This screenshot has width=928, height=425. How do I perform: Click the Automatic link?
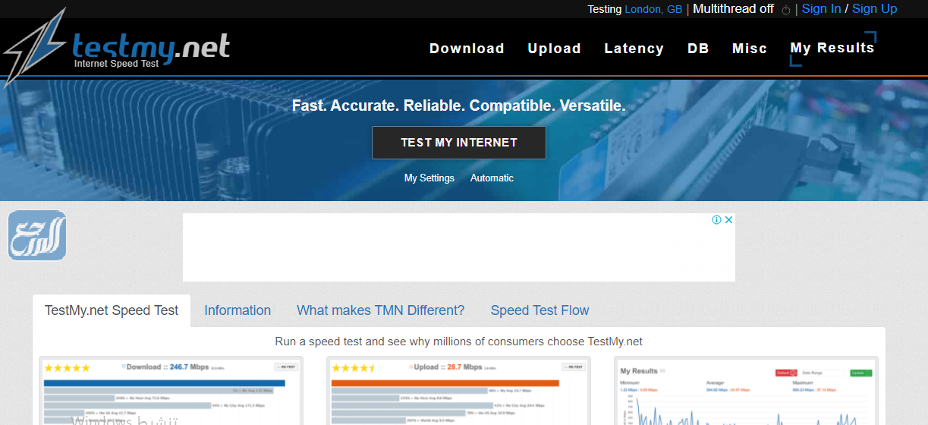tap(492, 178)
